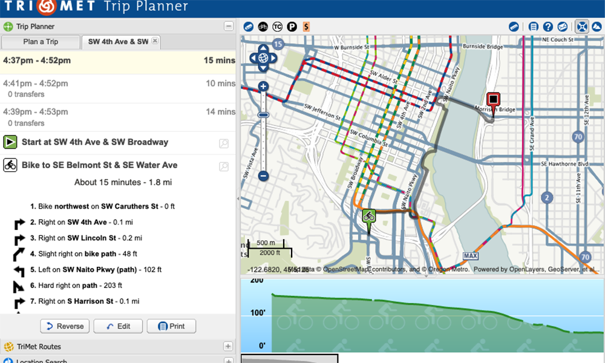
Task: Click the bicycle icon beside Bike to SE Belmont
Action: pyautogui.click(x=10, y=165)
